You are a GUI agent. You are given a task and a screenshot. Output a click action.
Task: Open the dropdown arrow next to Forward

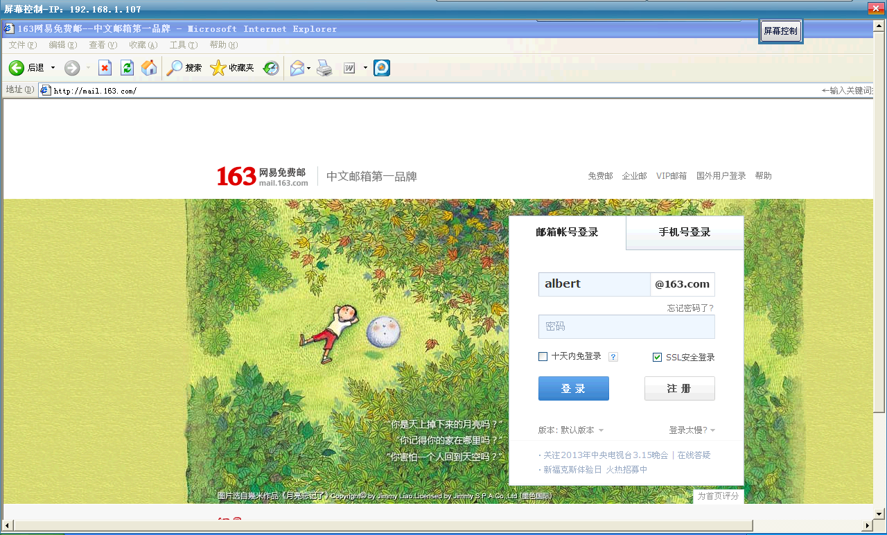tap(88, 68)
